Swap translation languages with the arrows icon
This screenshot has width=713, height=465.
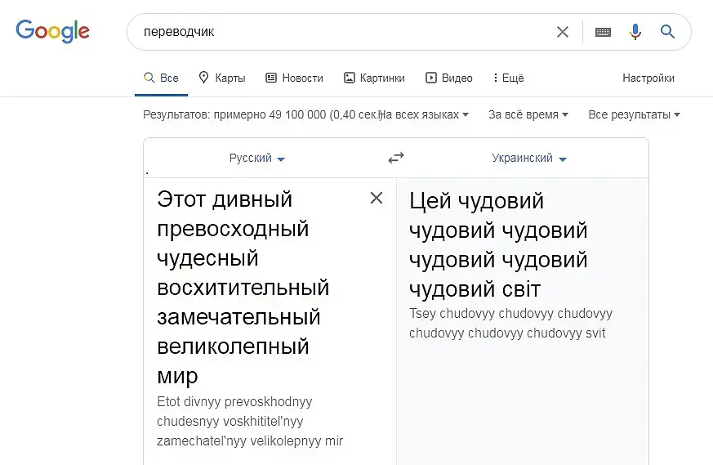pos(396,158)
